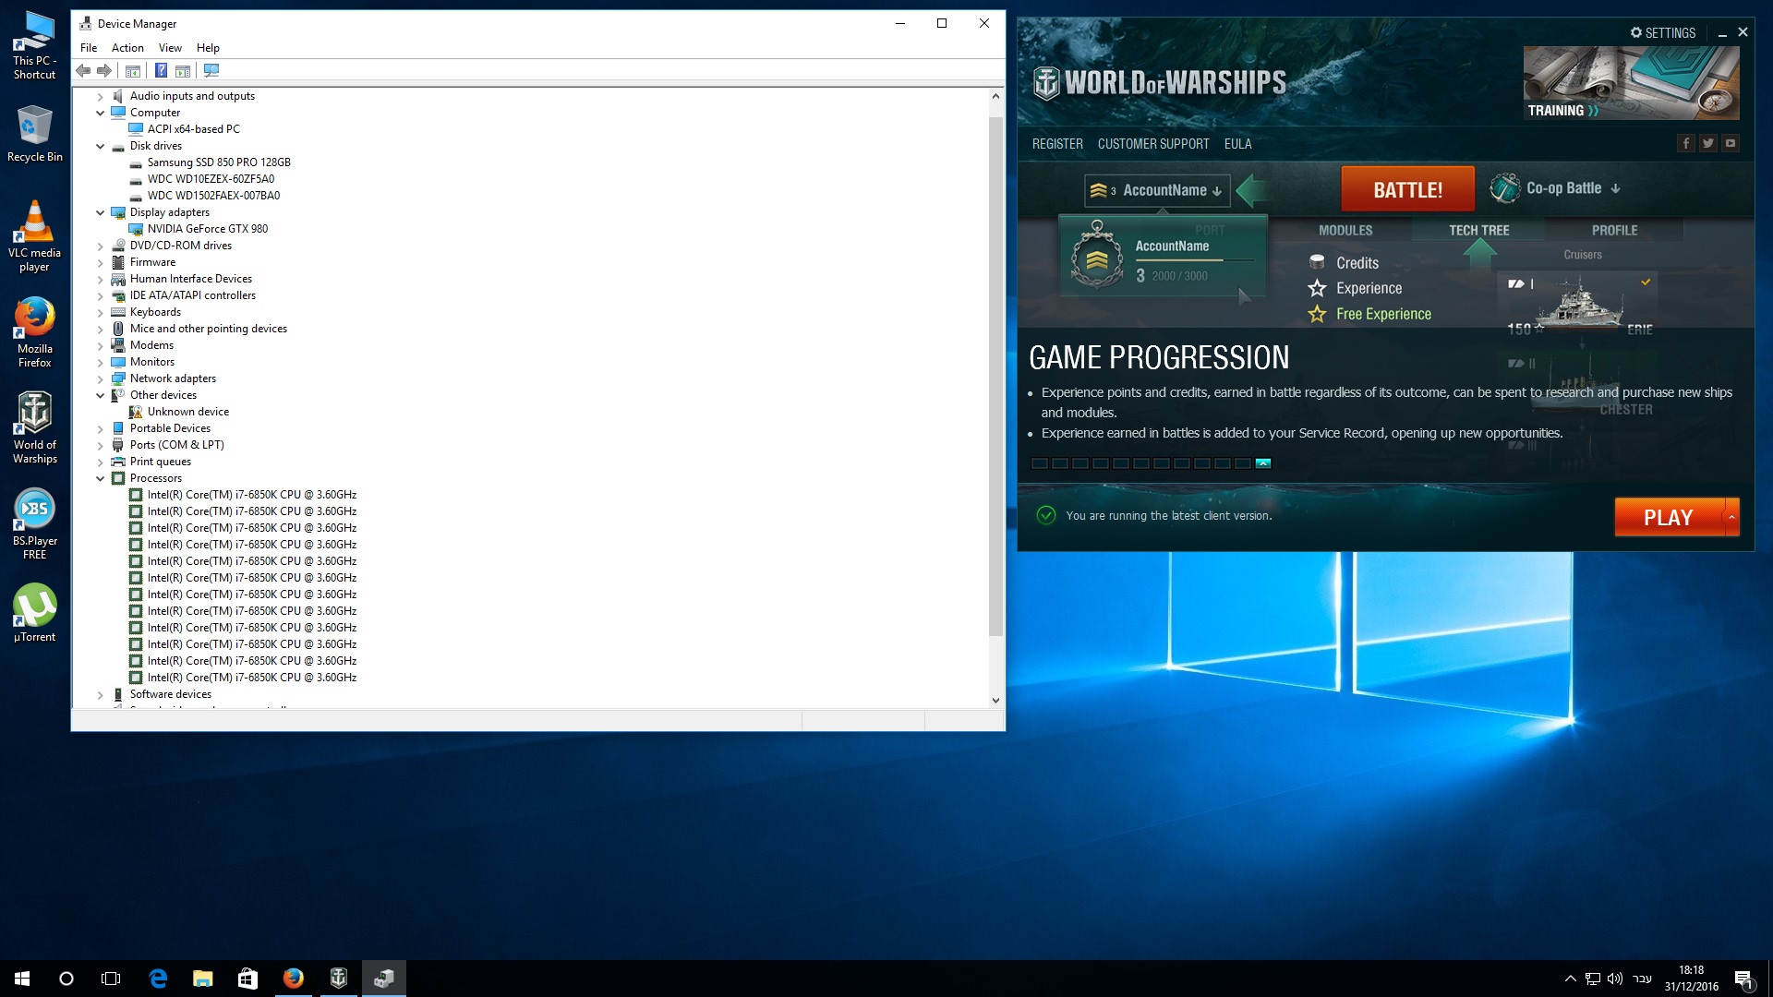The width and height of the screenshot is (1773, 997).
Task: Open the launcher's Twitter icon
Action: (x=1708, y=143)
